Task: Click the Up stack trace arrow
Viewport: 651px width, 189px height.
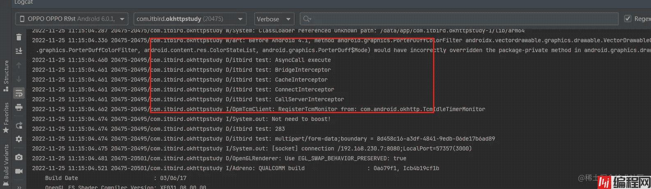Action: [x=19, y=65]
